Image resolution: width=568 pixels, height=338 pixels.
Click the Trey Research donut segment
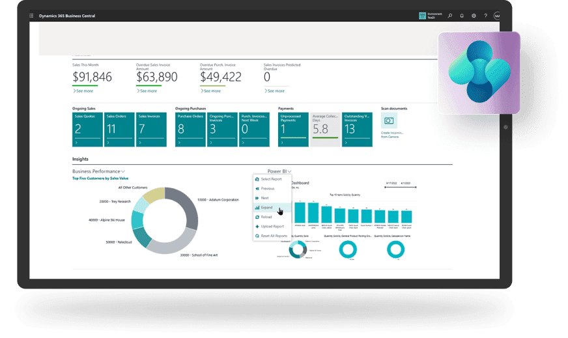tap(141, 205)
